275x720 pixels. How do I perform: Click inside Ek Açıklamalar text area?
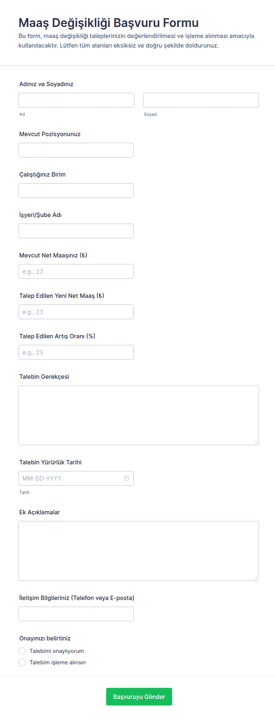pyautogui.click(x=139, y=551)
